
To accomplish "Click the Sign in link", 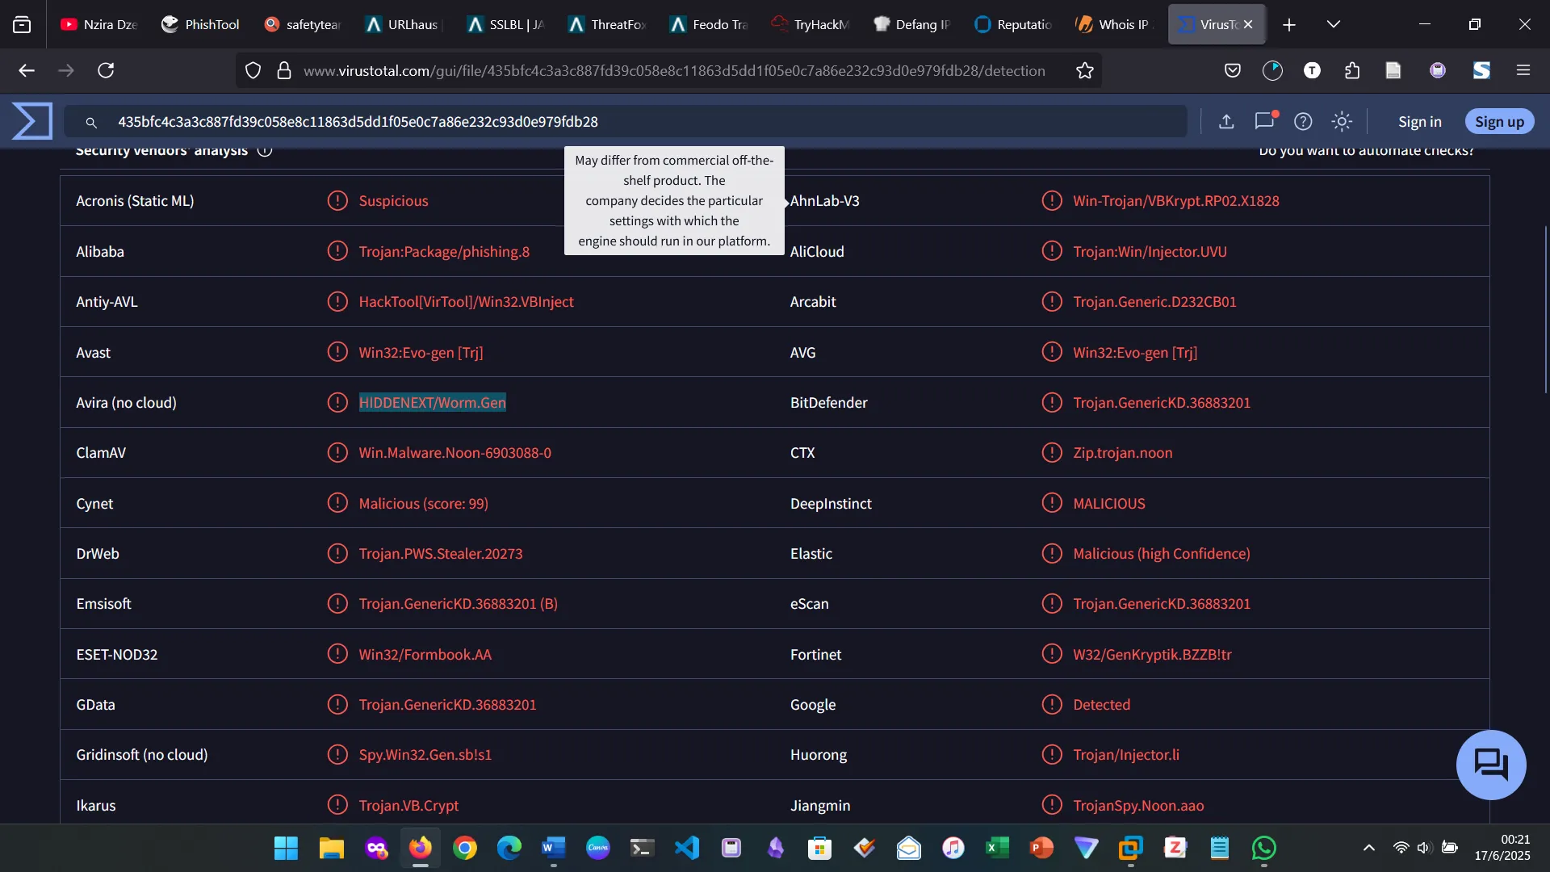I will click(x=1419, y=121).
